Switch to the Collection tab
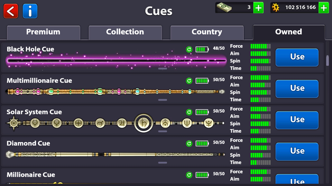The image size is (332, 186). point(125,32)
